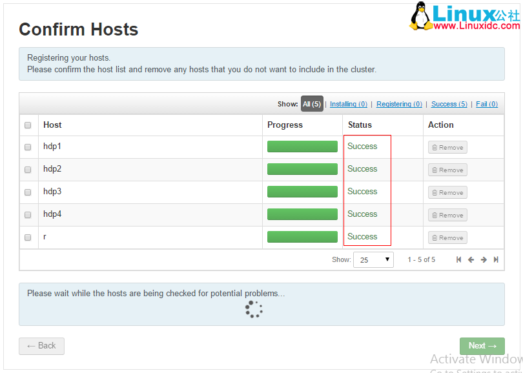Screen dimensions: 523x373
Task: Open the Show rows-per-page dropdown
Action: pos(373,259)
